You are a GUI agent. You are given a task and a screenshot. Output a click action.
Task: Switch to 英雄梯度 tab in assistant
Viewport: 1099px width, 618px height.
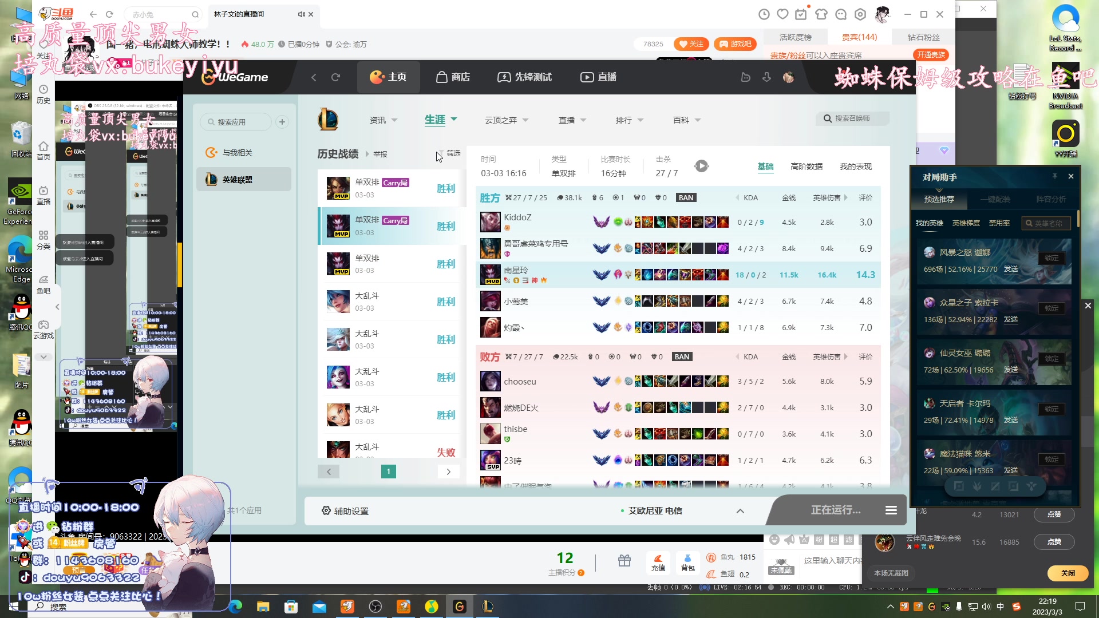coord(966,223)
